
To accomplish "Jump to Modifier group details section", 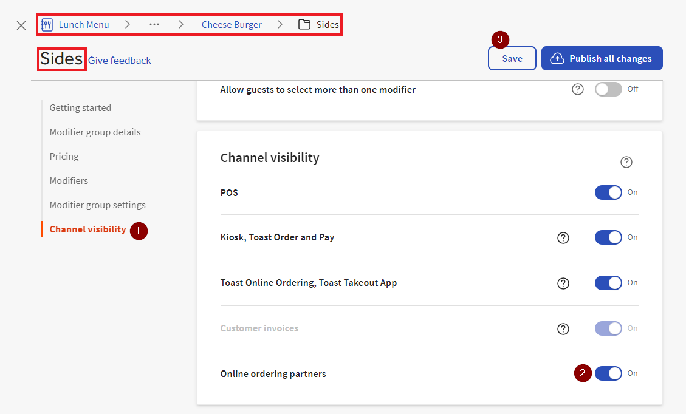I will point(95,132).
